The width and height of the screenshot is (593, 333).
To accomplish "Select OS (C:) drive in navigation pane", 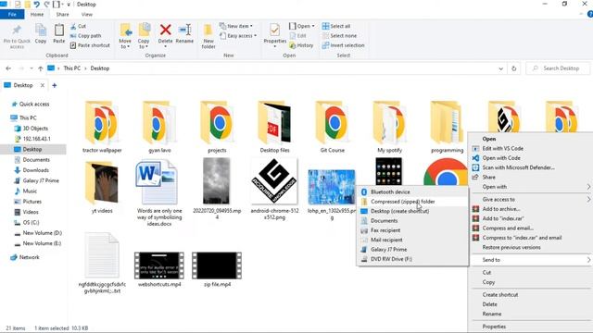I will 27,222.
